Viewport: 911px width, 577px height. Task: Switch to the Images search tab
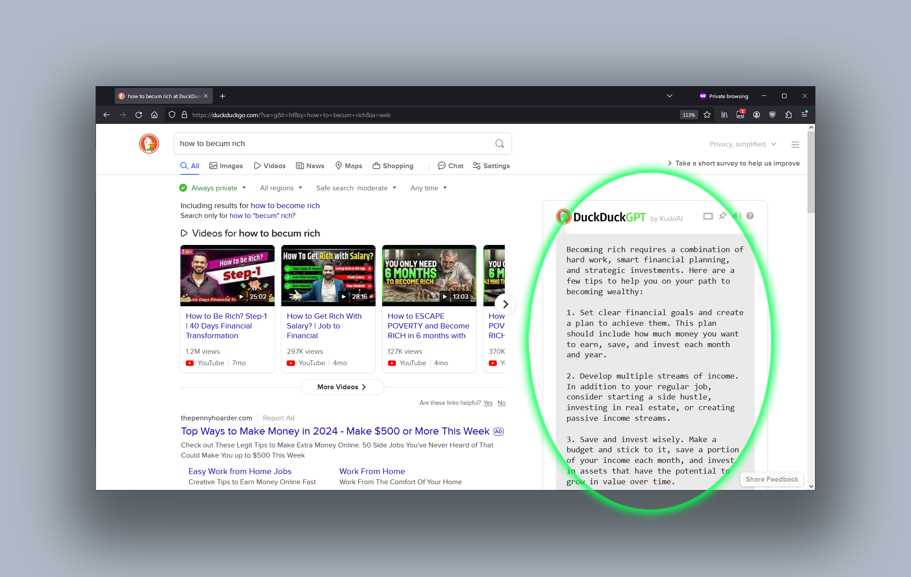(226, 166)
